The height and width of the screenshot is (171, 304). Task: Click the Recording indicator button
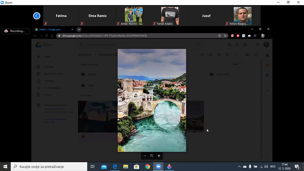pyautogui.click(x=16, y=31)
